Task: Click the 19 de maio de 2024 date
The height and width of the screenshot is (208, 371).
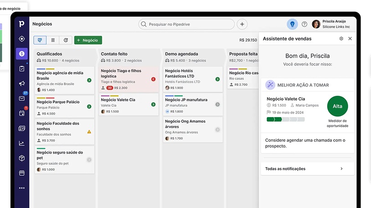Action: tap(288, 113)
